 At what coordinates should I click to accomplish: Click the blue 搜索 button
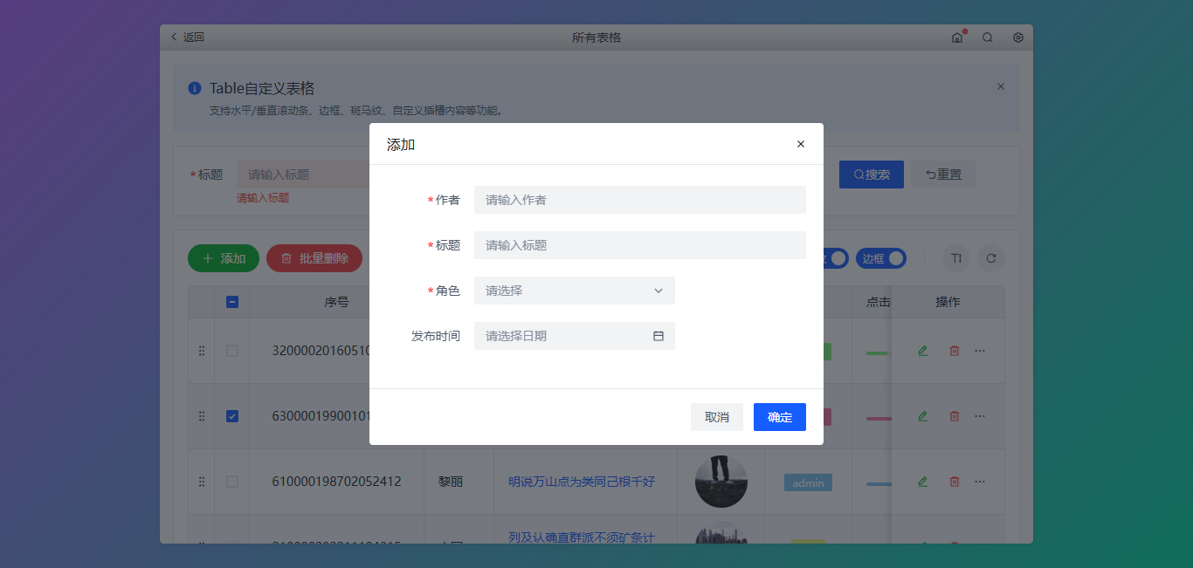coord(872,175)
